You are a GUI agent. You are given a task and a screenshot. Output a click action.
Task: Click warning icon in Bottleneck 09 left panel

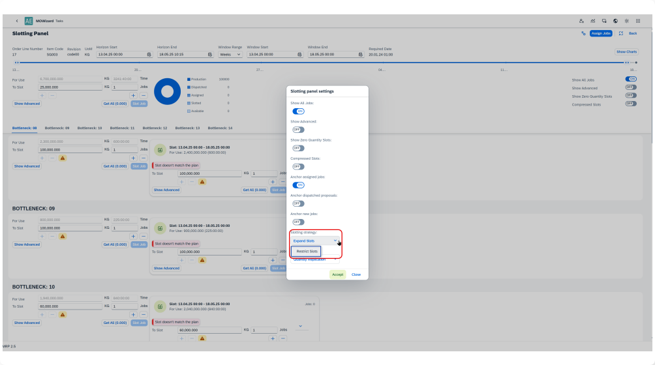62,237
